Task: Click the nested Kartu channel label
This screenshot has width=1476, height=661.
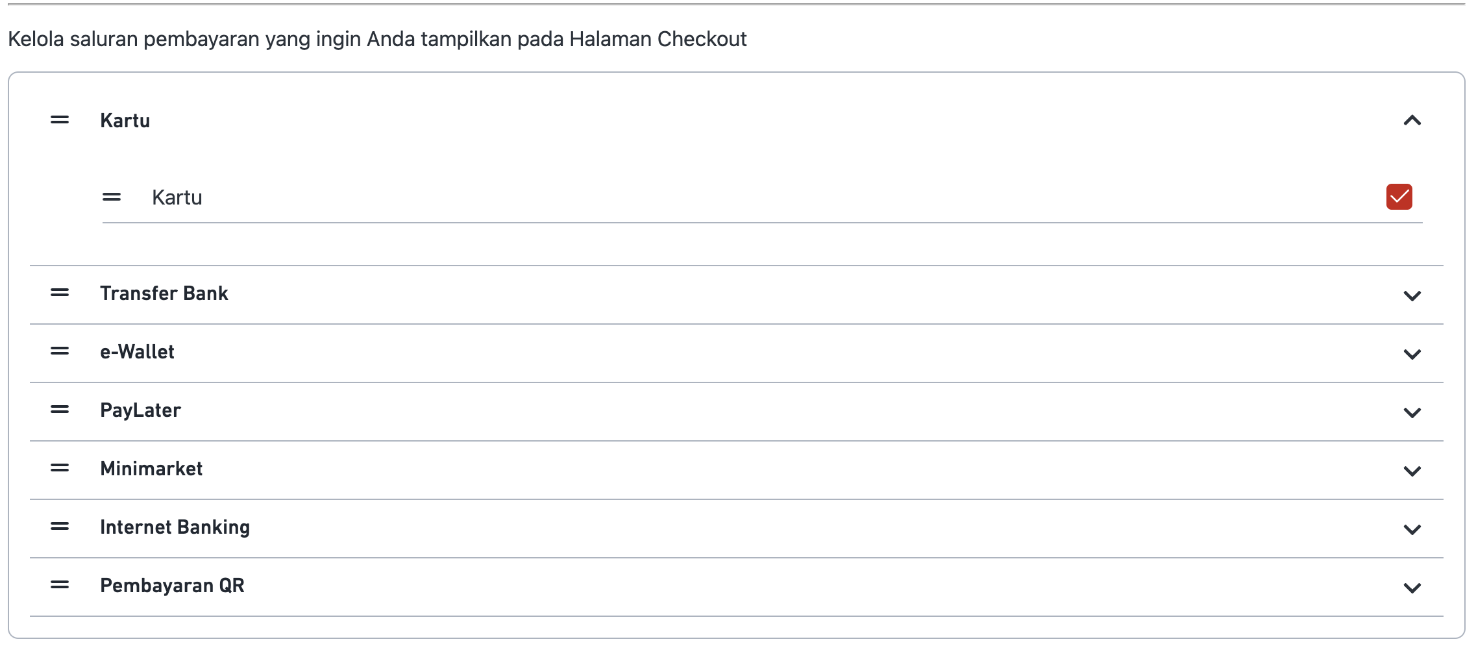Action: (177, 197)
